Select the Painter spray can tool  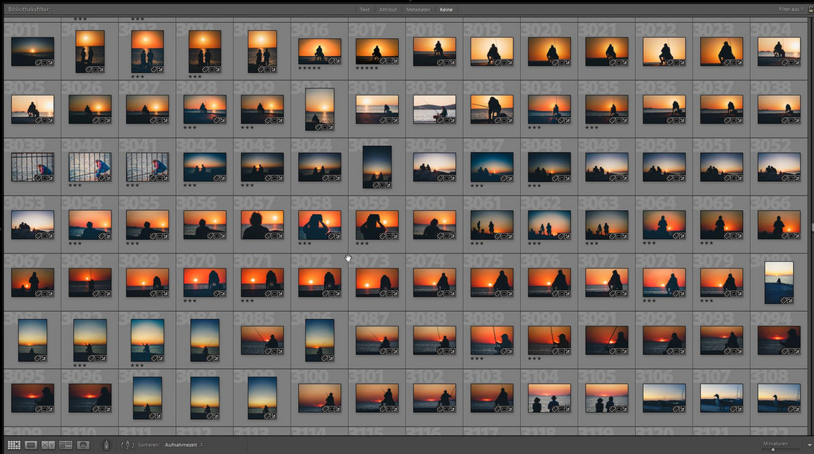(106, 445)
